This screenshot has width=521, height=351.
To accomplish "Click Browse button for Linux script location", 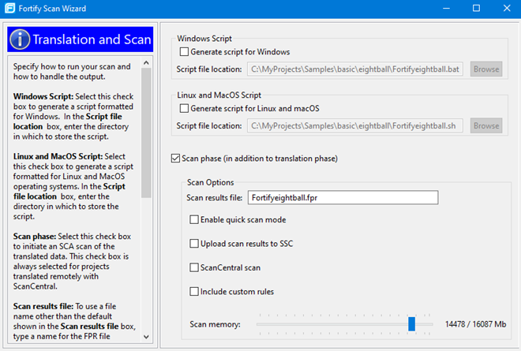I will pos(486,125).
